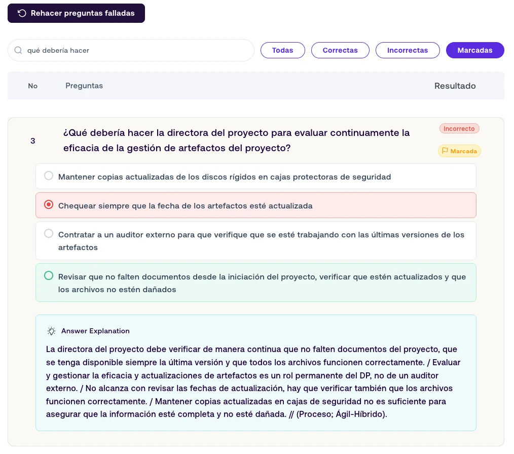The image size is (514, 454).
Task: Select the Incorrectas filter tab
Action: click(408, 50)
